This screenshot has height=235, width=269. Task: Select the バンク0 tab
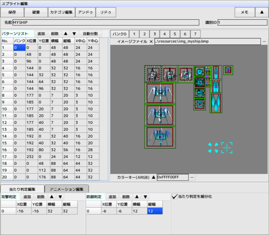[x=119, y=34]
